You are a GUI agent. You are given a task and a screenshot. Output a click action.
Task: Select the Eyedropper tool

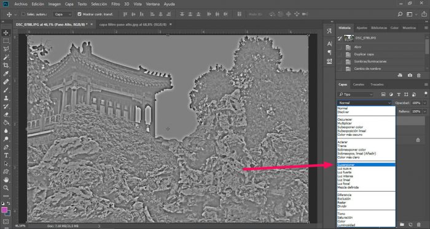pyautogui.click(x=6, y=73)
